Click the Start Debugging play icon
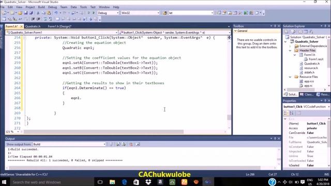 click(x=94, y=13)
